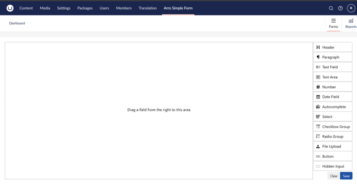Open the Content section
Screen dimensions: 357x187
[26, 8]
